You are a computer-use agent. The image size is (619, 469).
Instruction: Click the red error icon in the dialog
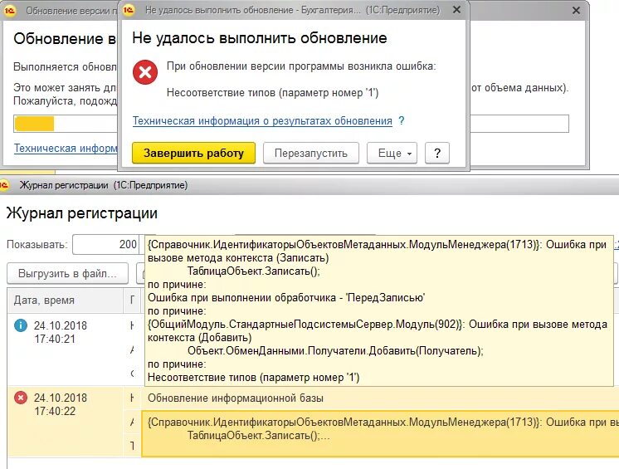pyautogui.click(x=145, y=72)
